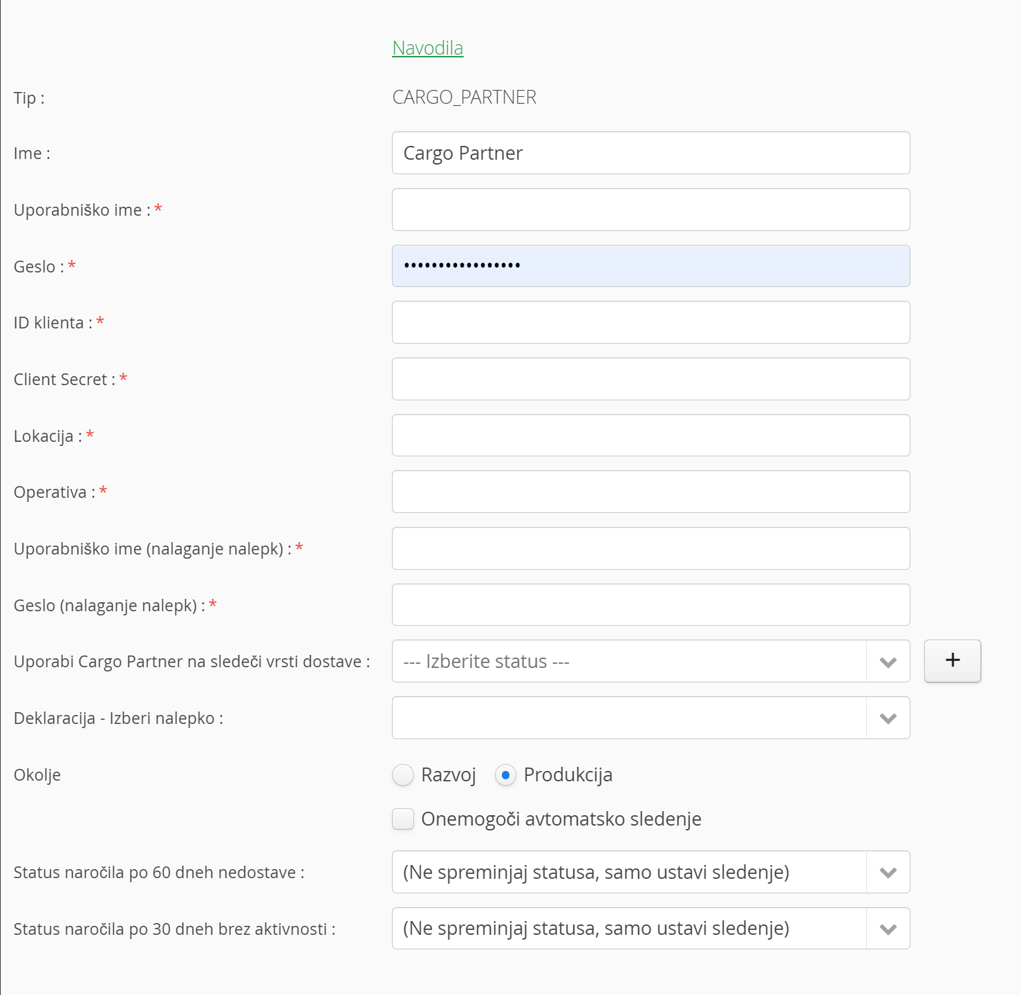Focus the Uporabniško ime input field
The image size is (1021, 995).
coord(650,210)
